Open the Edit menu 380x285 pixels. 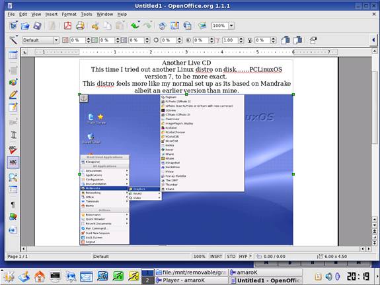click(x=23, y=15)
